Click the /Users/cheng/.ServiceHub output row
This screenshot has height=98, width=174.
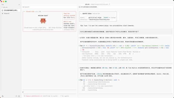click(94, 84)
